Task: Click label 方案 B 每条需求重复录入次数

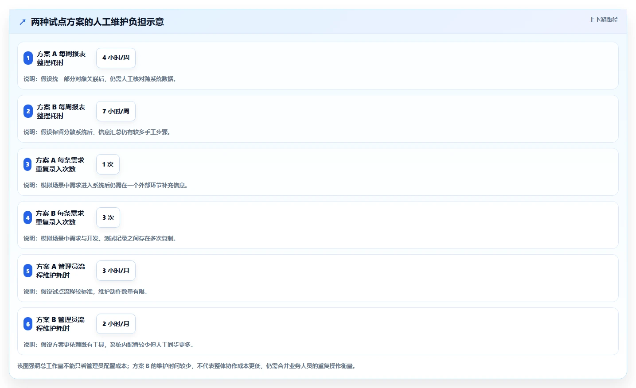Action: click(60, 217)
